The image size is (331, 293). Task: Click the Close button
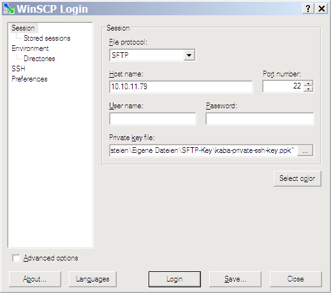[x=295, y=279]
